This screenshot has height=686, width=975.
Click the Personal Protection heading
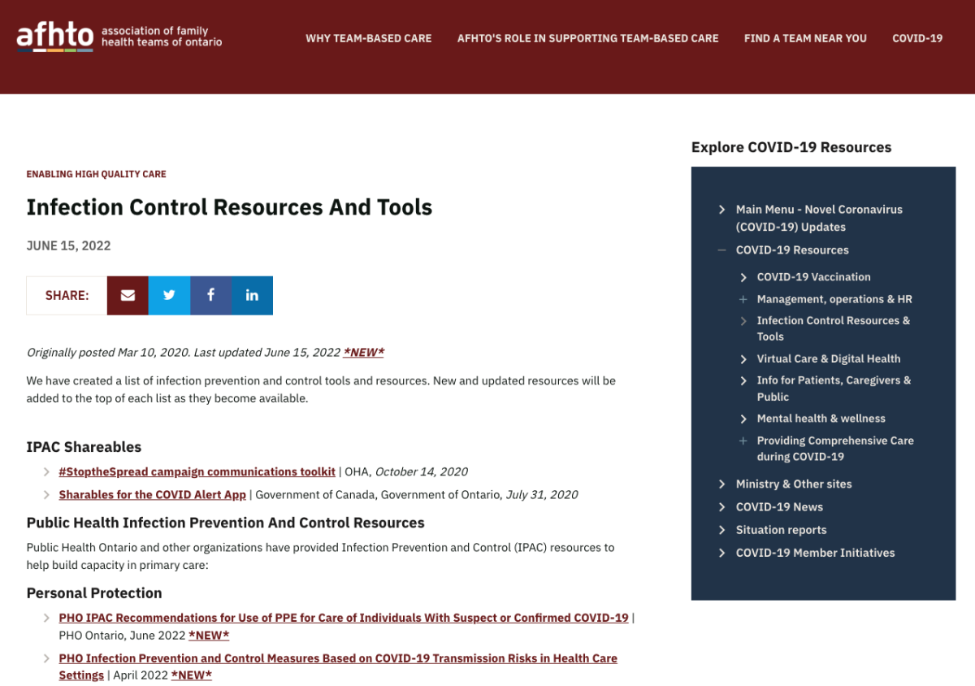[94, 593]
